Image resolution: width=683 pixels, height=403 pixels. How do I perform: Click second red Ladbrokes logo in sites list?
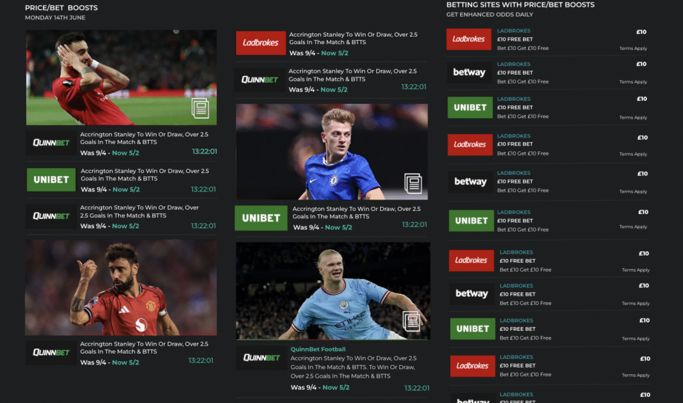click(x=470, y=145)
